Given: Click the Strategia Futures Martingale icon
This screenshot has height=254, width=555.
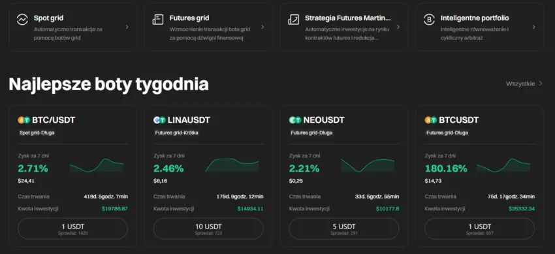Looking at the screenshot, I should [293, 19].
